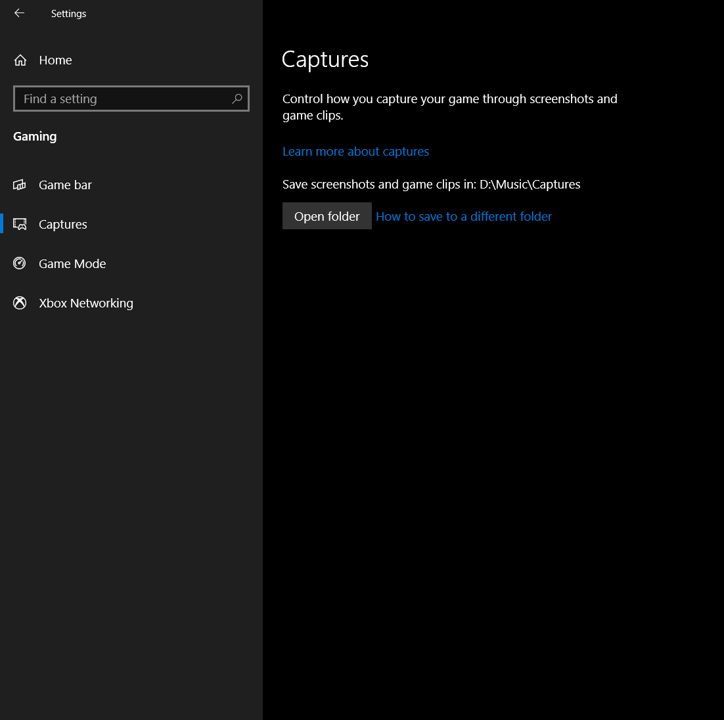
Task: Click the Captures page heading
Action: (x=325, y=60)
